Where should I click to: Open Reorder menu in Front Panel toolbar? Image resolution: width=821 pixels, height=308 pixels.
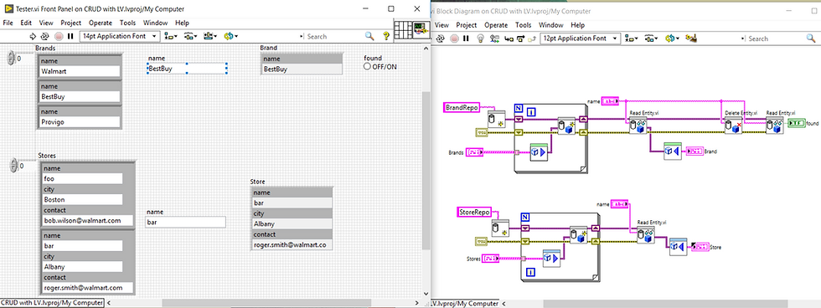coord(231,36)
